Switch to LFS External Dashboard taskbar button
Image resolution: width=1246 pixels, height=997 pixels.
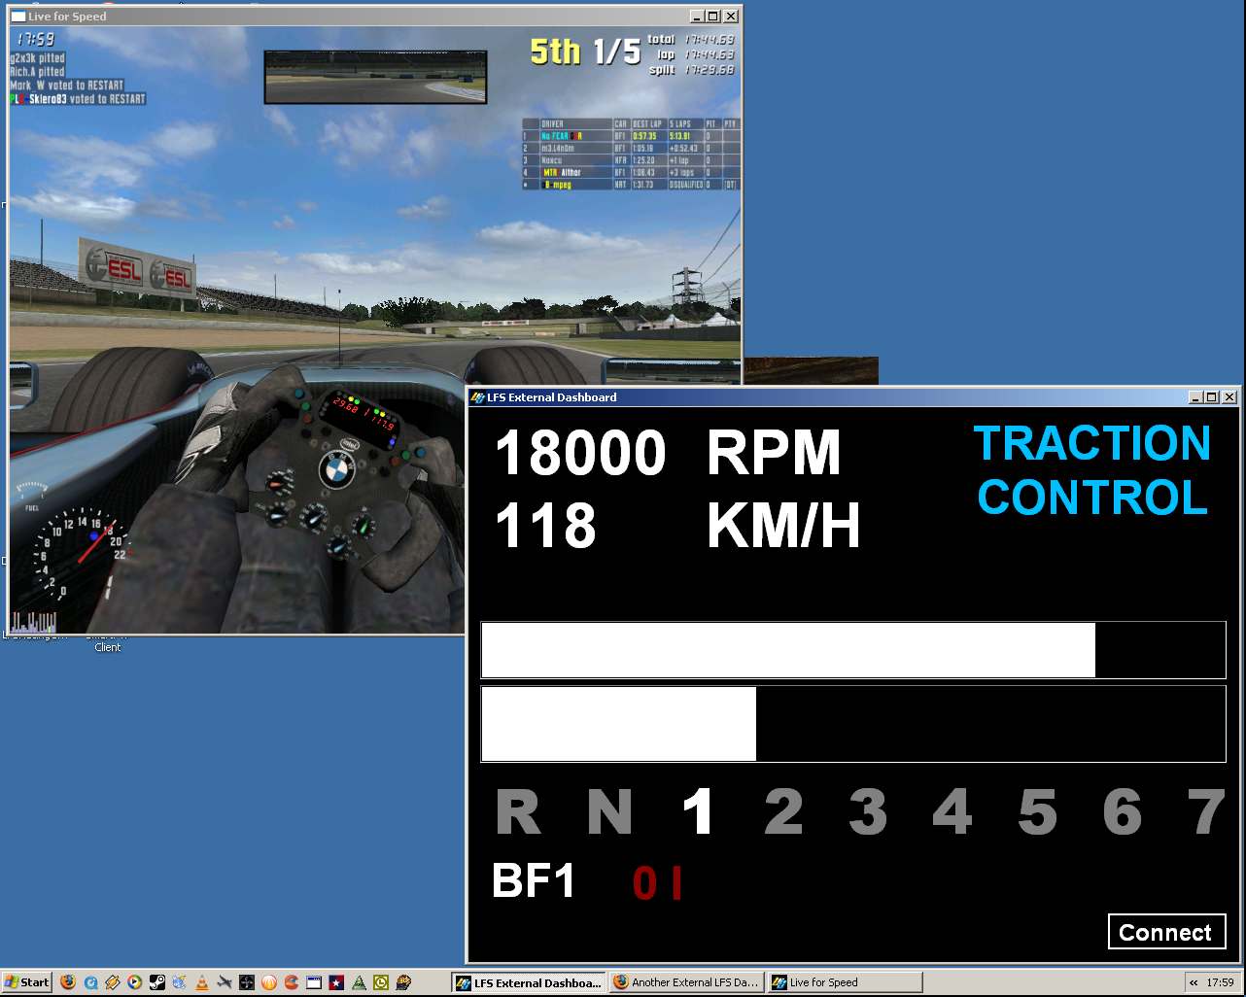[x=530, y=982]
